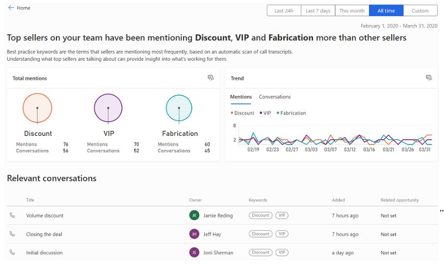Click phone icon for Volume discount call
Image resolution: width=444 pixels, height=264 pixels.
point(12,216)
